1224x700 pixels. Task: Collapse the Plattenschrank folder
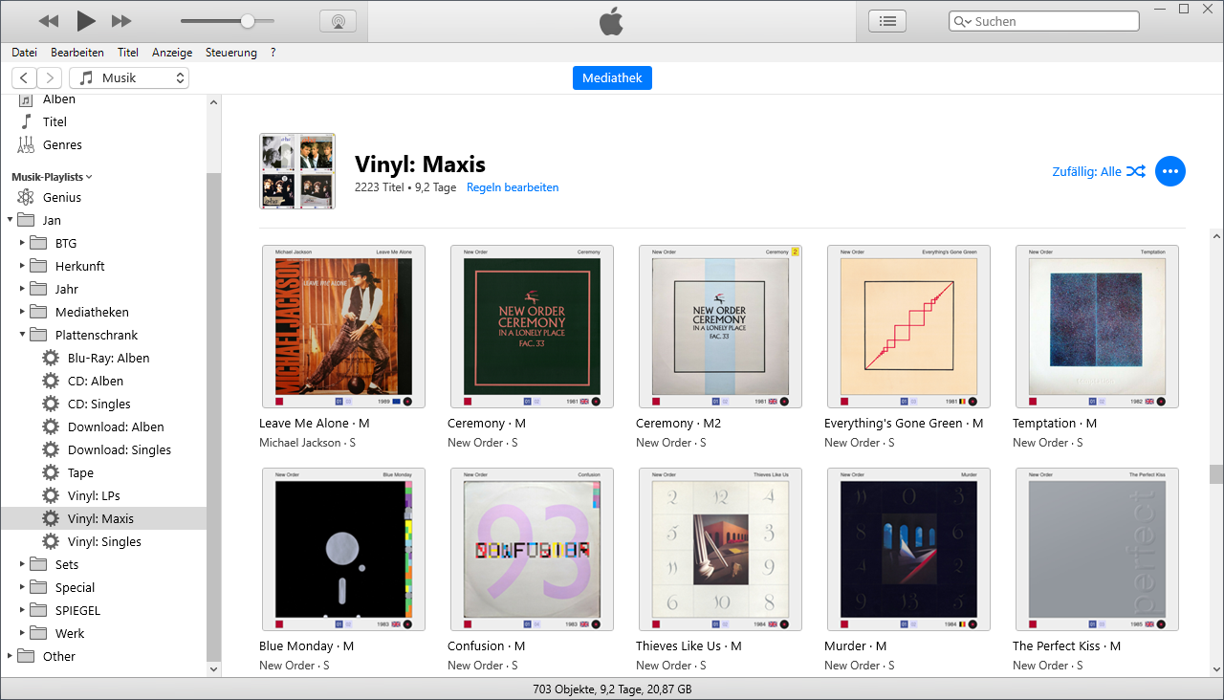click(x=22, y=335)
